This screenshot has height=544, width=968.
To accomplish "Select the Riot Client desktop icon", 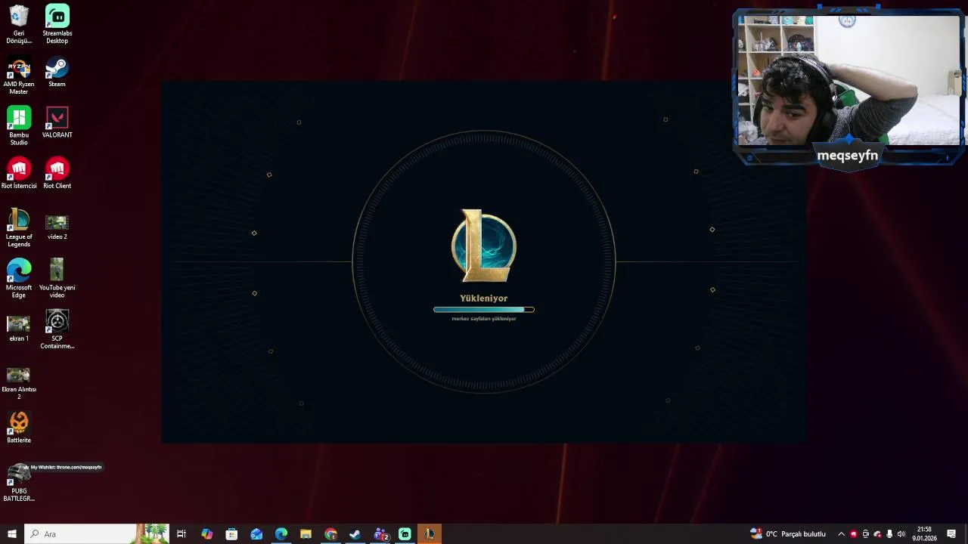I will pos(57,173).
